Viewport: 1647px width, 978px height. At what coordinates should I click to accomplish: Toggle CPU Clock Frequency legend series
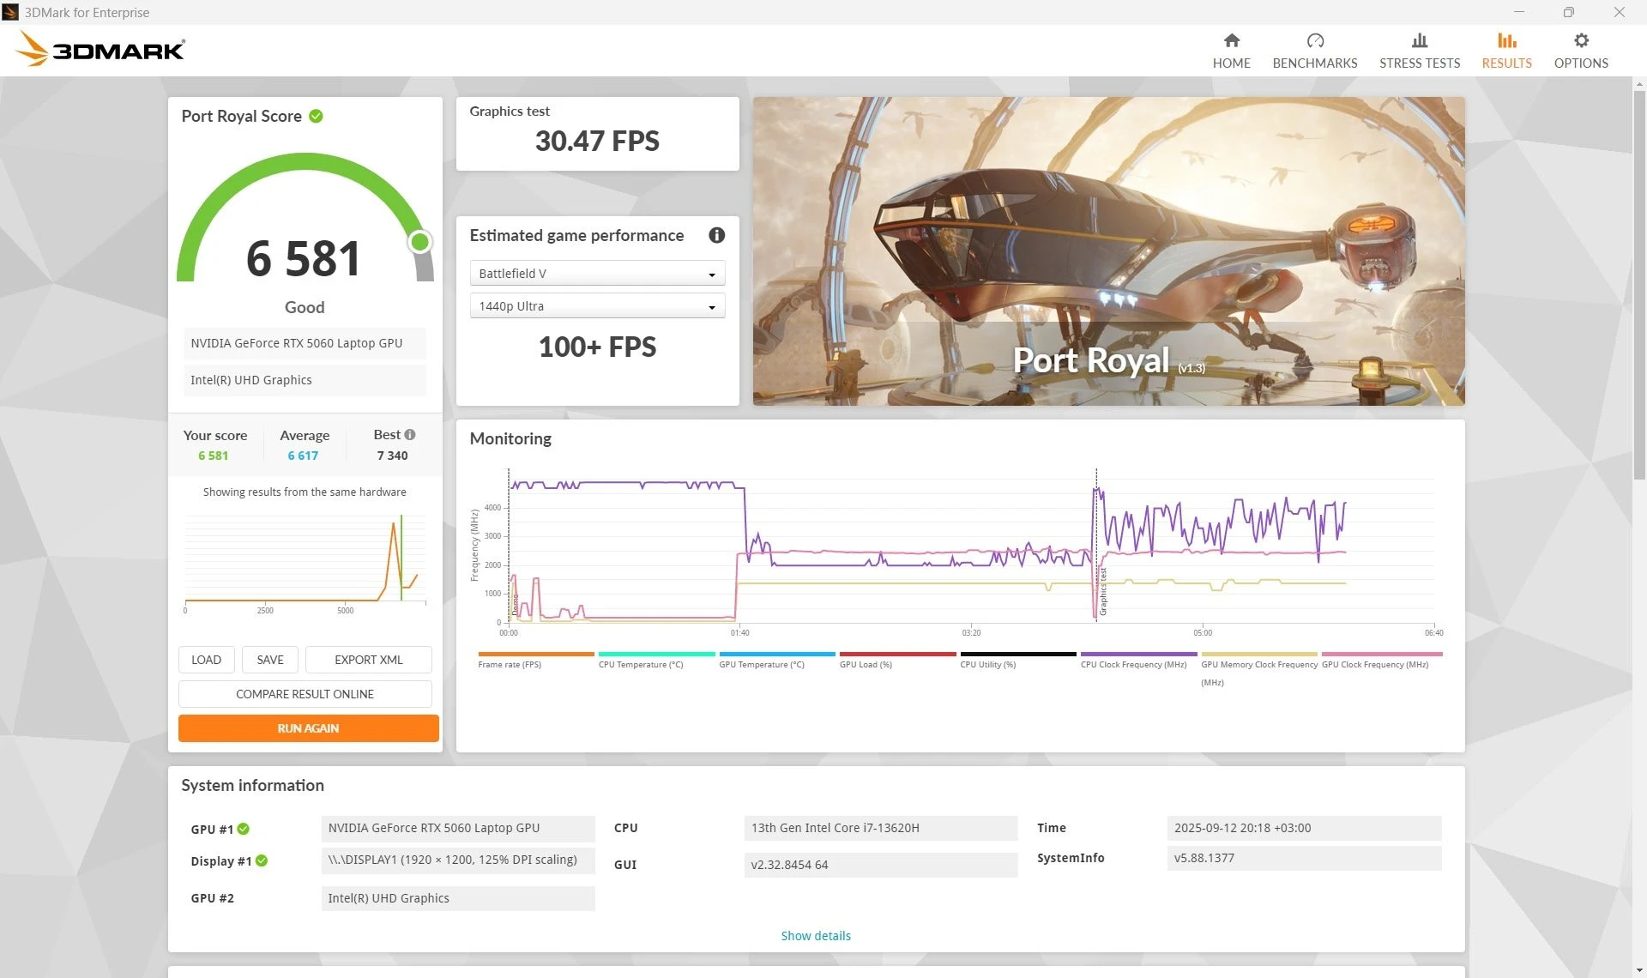[1133, 664]
